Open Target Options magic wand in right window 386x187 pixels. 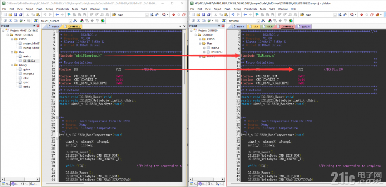click(x=263, y=21)
